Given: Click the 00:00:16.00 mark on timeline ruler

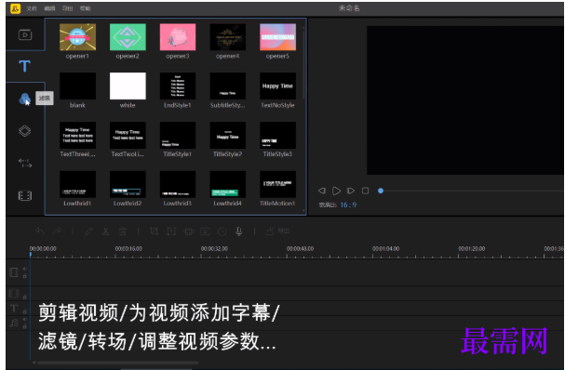Looking at the screenshot, I should coord(128,249).
